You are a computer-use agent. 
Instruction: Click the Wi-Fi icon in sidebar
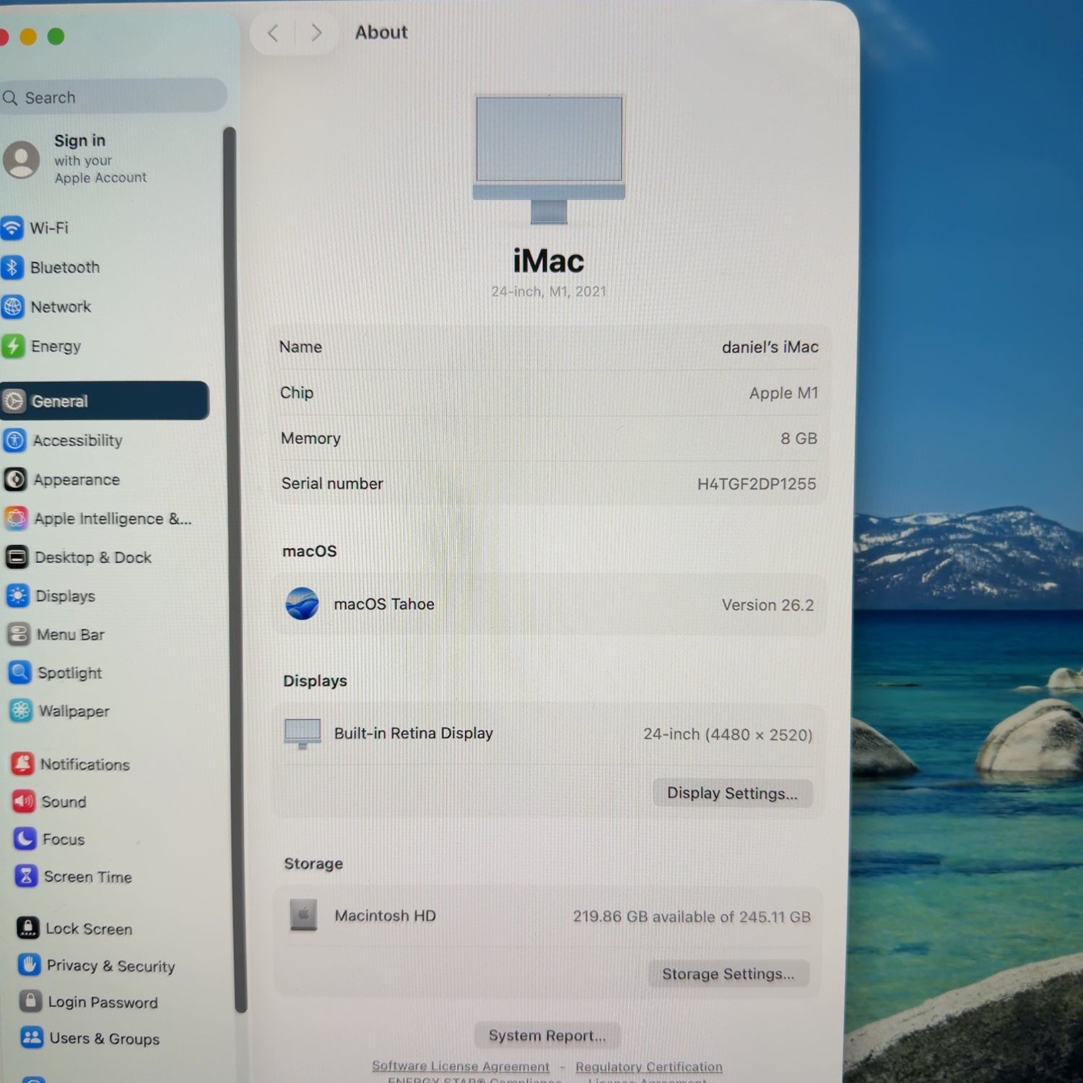click(x=12, y=228)
